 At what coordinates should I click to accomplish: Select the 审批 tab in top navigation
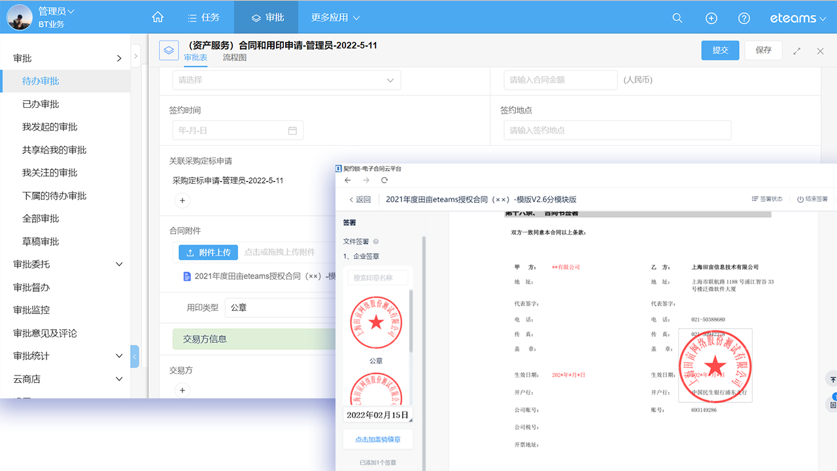pos(266,18)
